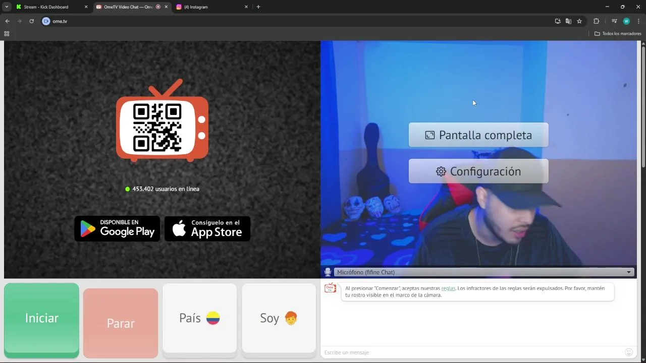Open the Configuración settings button
The height and width of the screenshot is (363, 646).
point(478,171)
